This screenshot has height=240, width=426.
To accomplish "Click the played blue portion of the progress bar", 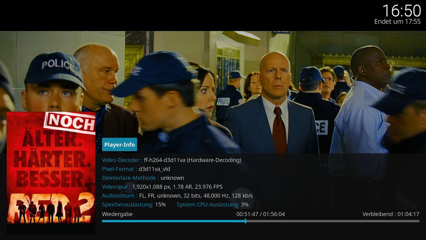I will (173, 221).
